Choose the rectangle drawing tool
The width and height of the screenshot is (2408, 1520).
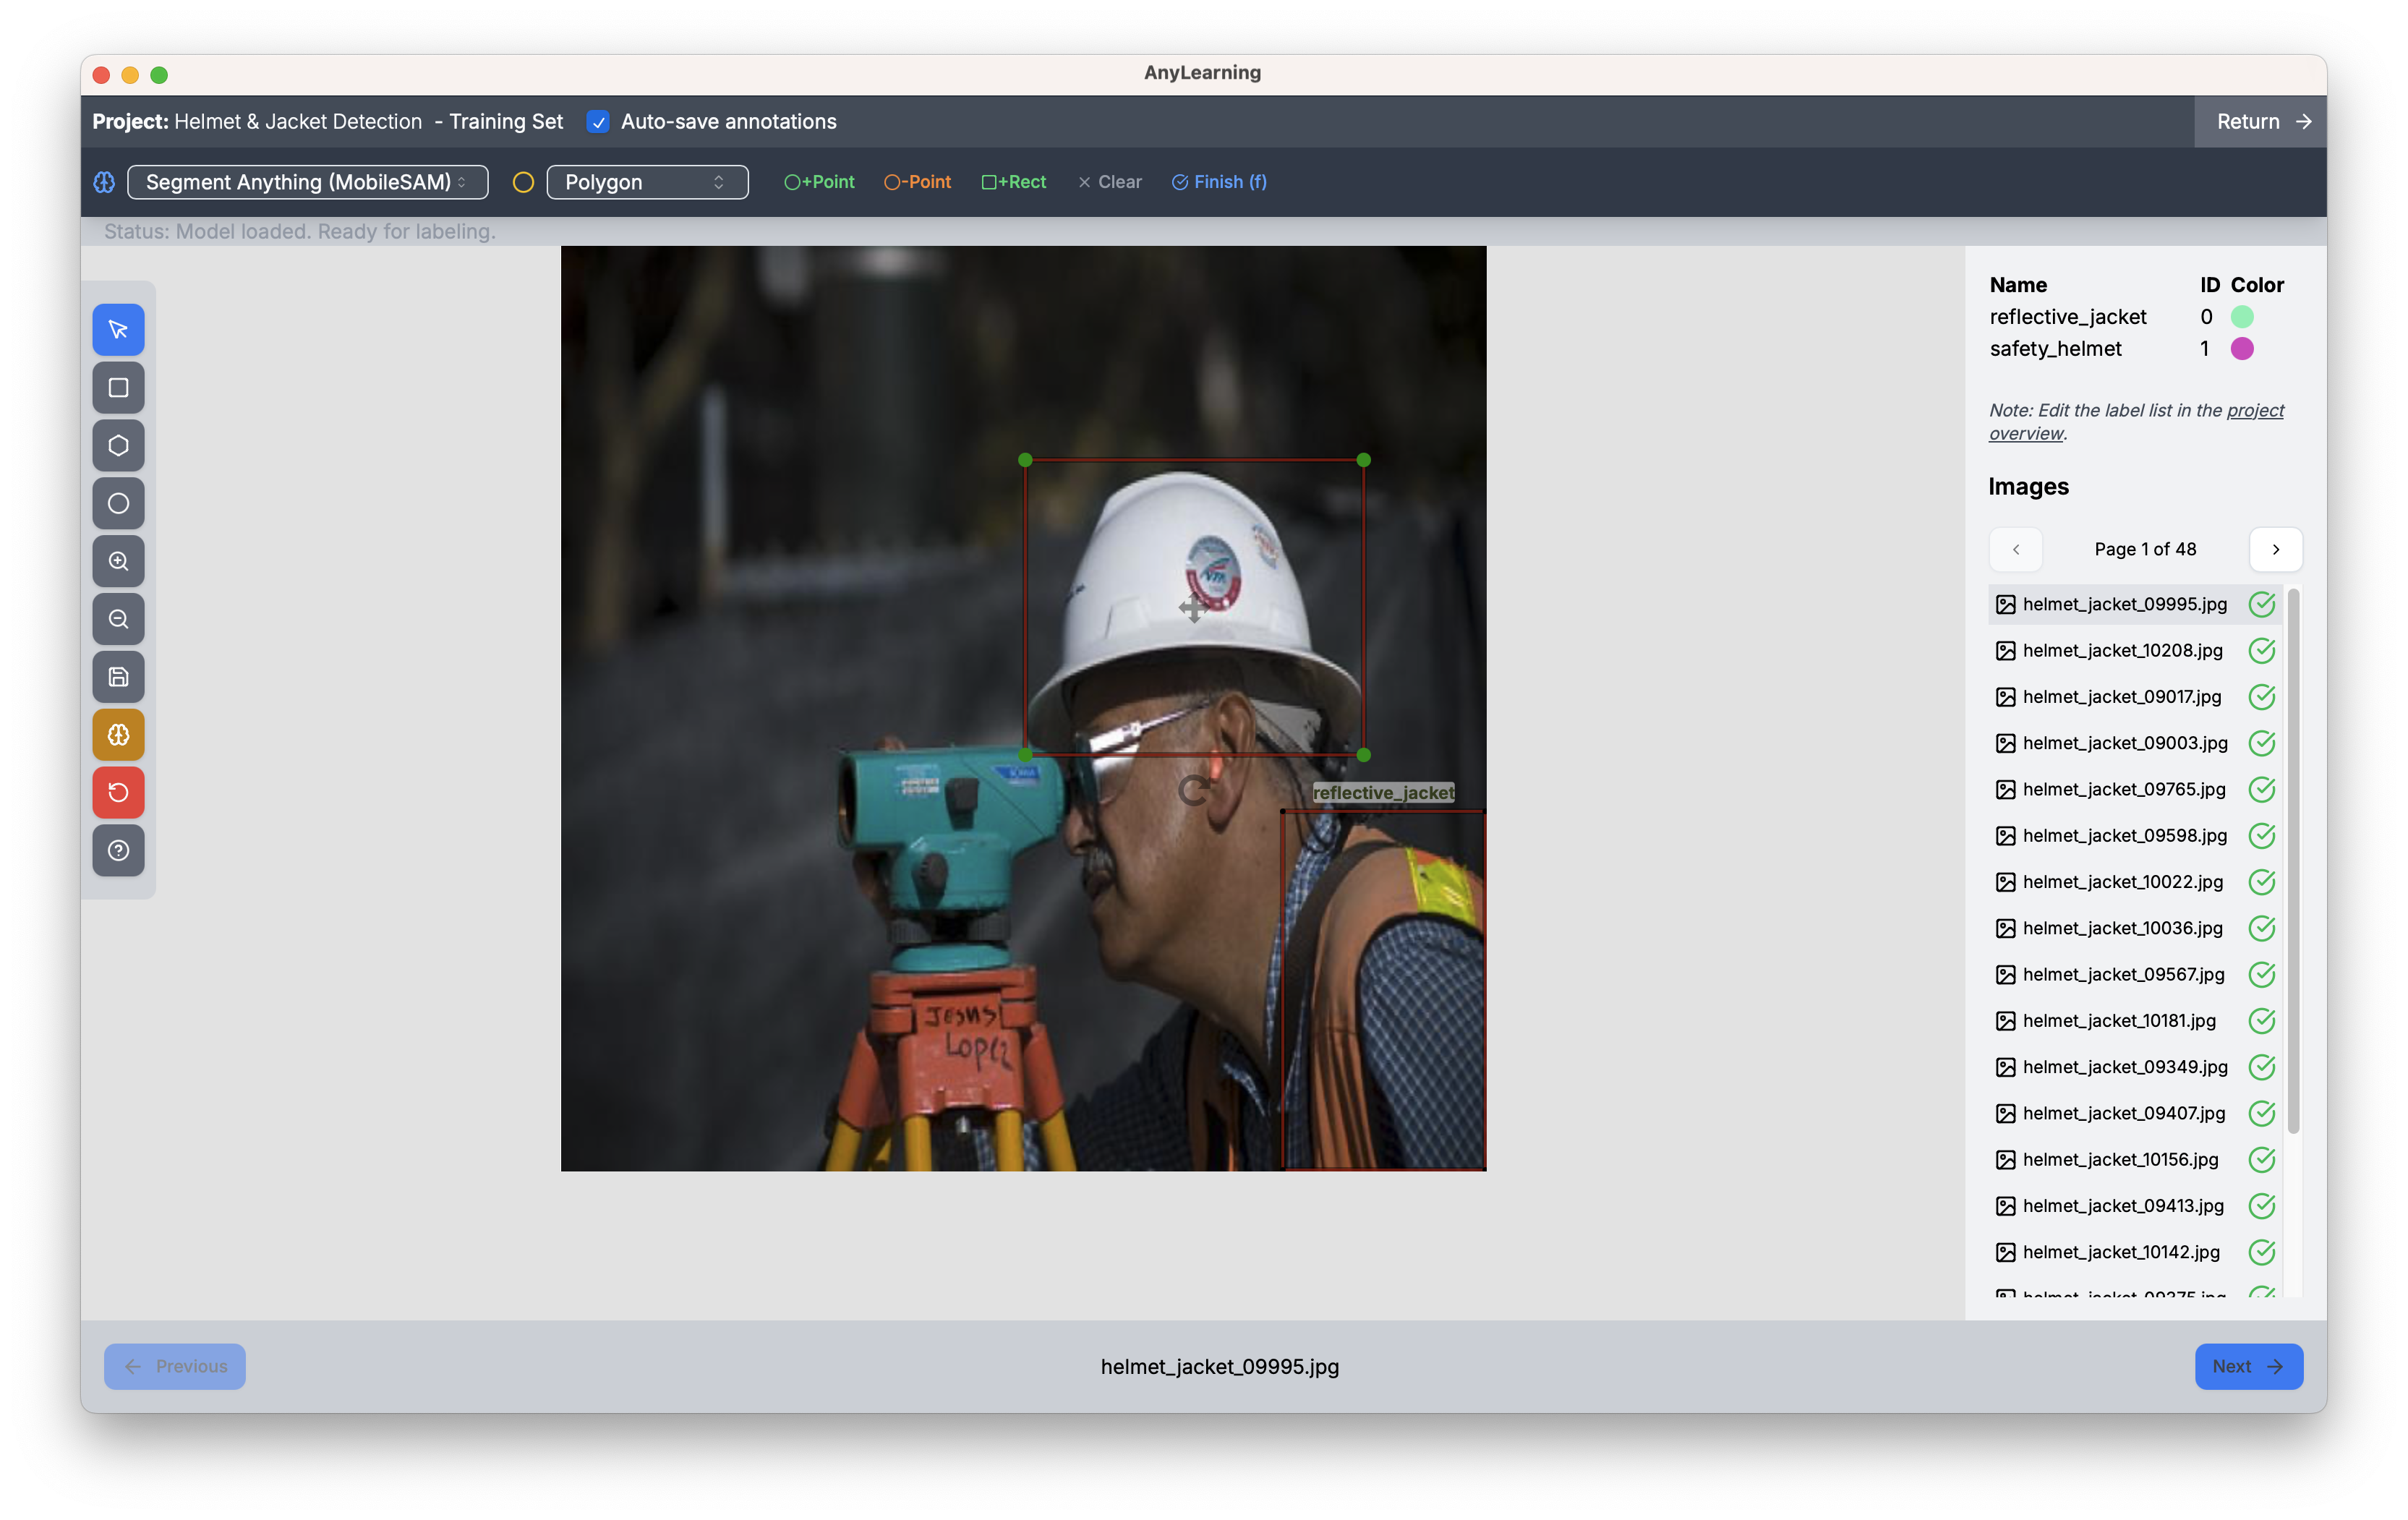pyautogui.click(x=118, y=388)
